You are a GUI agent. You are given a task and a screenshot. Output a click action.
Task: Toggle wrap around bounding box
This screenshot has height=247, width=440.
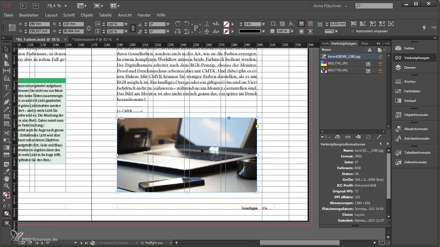[310, 24]
